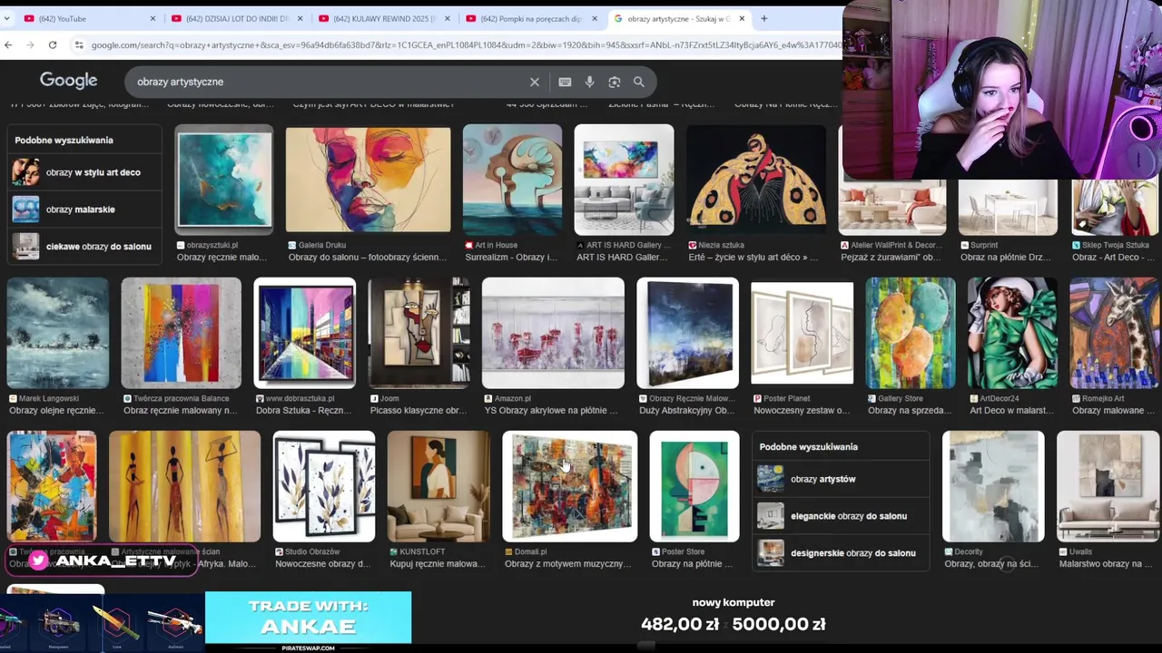Click the ANKA_ETTV overlay label

[103, 561]
